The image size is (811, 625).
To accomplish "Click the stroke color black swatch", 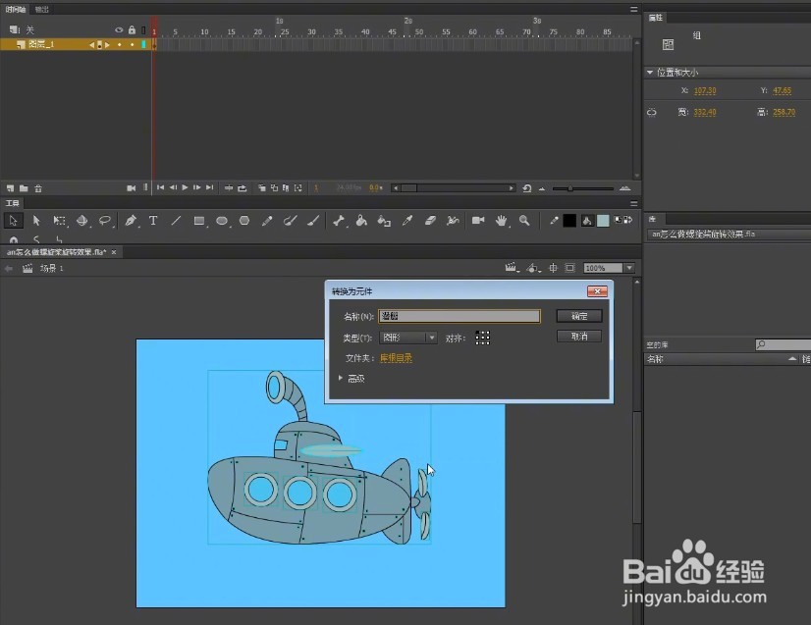I will click(x=569, y=221).
